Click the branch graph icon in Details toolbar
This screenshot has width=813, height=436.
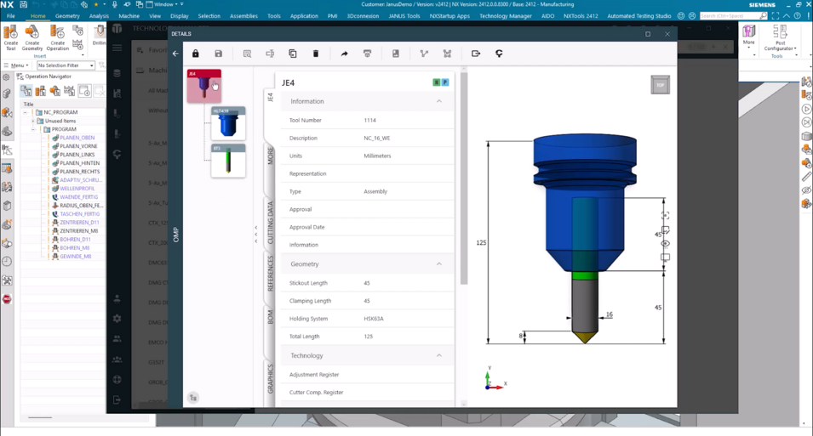[424, 54]
